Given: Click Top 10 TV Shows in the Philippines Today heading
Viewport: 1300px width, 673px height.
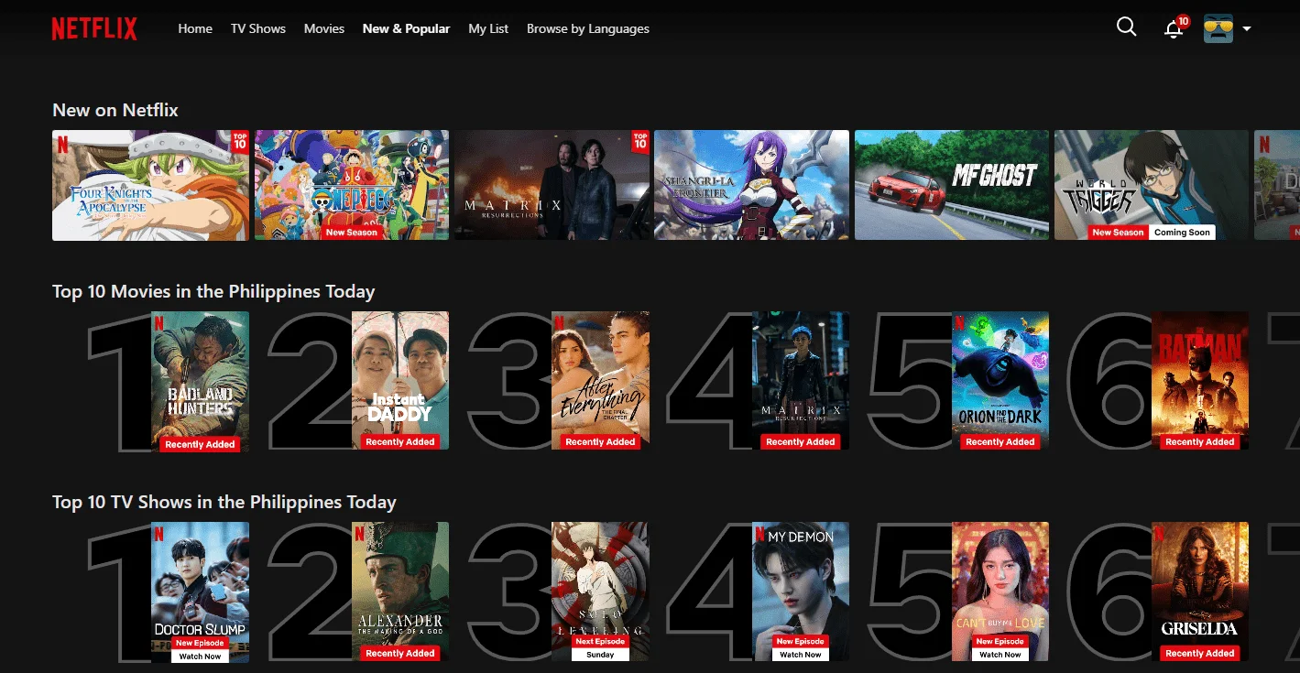Looking at the screenshot, I should [224, 503].
